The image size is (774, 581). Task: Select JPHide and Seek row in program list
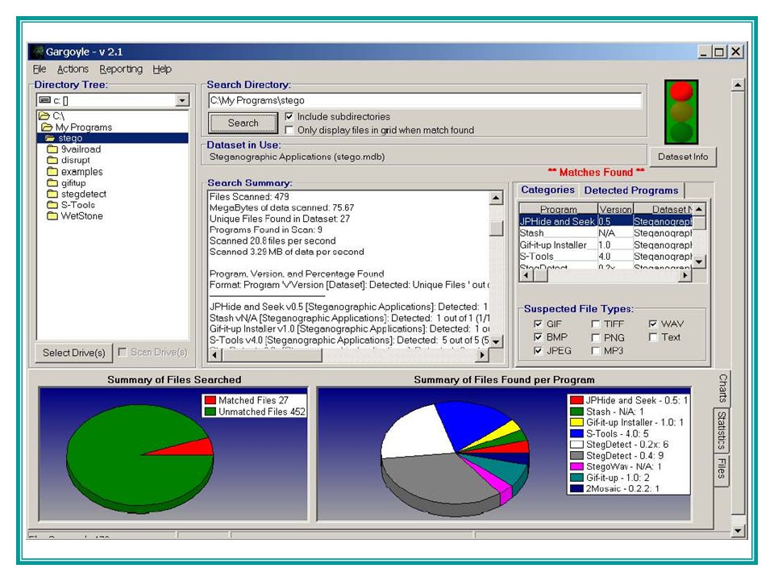pos(605,221)
